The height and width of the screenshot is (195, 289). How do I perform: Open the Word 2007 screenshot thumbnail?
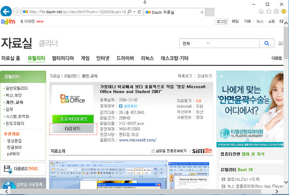pos(108,174)
